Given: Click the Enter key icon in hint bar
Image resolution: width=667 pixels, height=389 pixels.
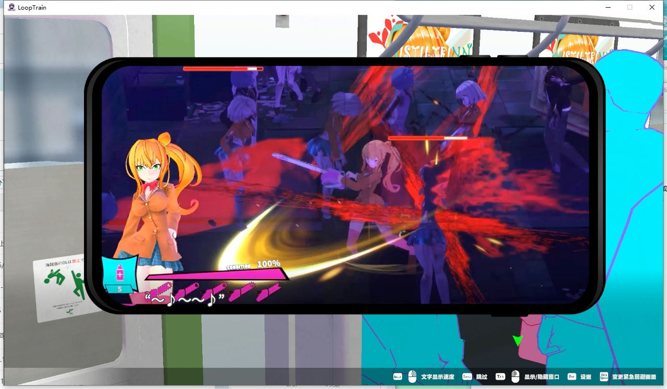Looking at the screenshot, I should (398, 377).
